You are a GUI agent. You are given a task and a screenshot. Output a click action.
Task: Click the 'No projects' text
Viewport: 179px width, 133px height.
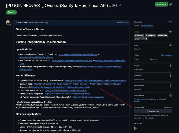tap(138, 69)
